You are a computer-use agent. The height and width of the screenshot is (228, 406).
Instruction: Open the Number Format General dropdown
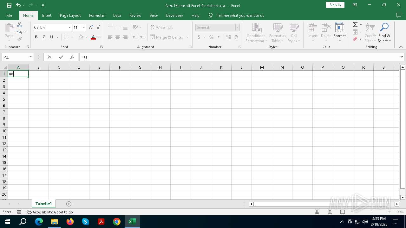point(237,28)
